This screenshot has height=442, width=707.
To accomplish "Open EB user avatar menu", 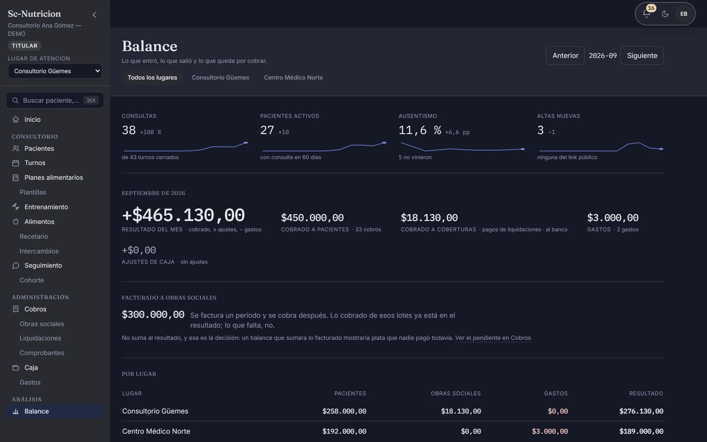I will click(684, 14).
